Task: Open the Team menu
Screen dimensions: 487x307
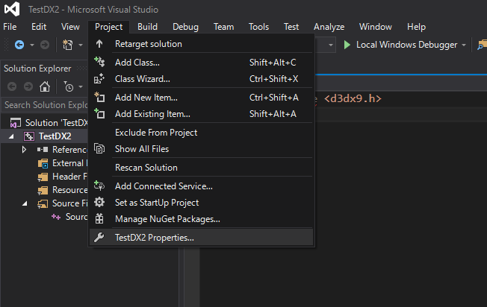Action: click(223, 27)
